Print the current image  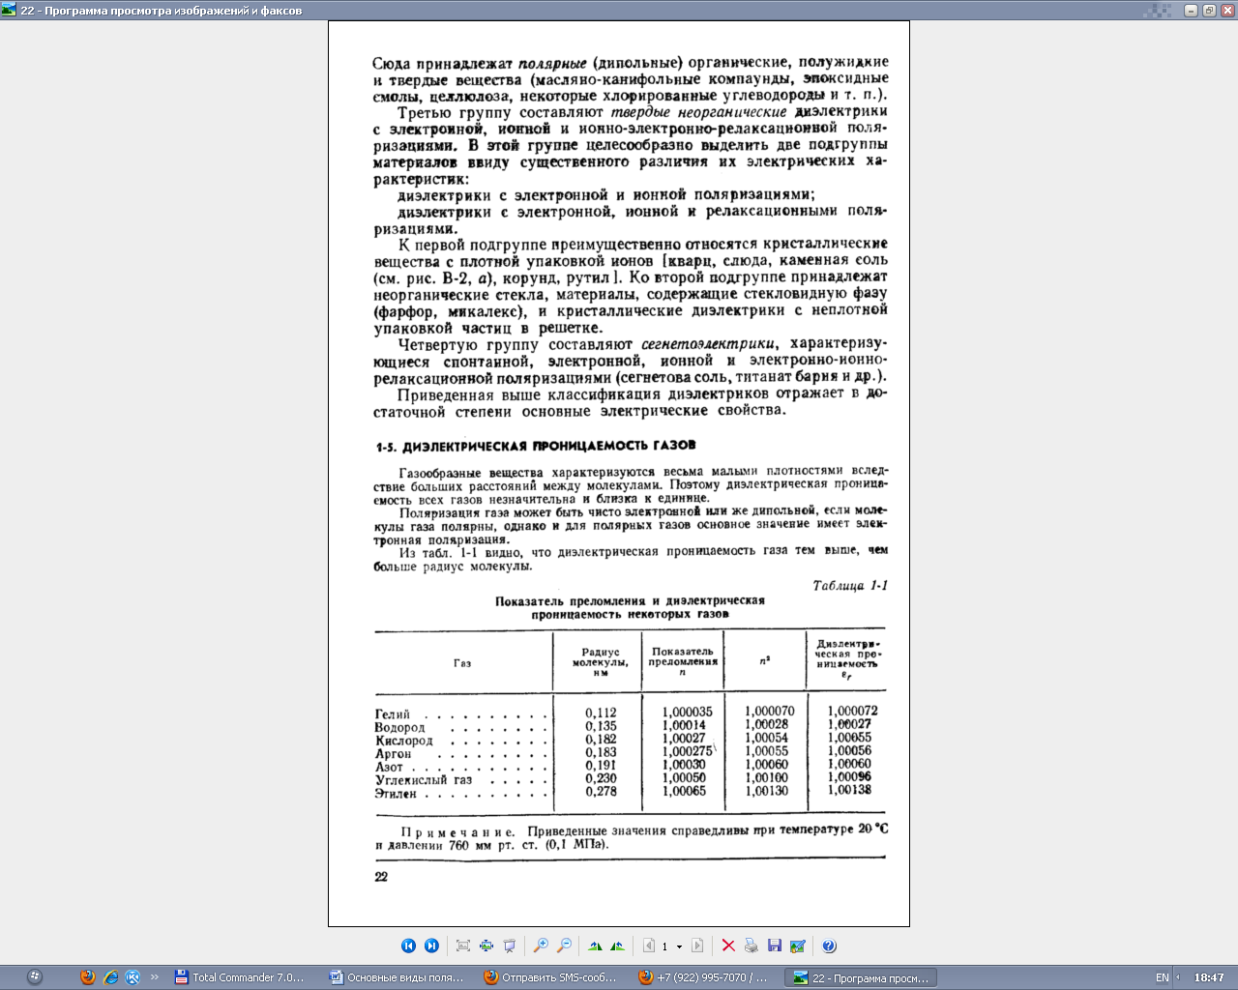[751, 946]
